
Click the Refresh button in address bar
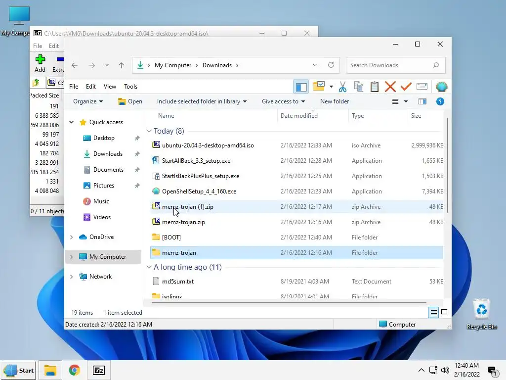pos(331,65)
